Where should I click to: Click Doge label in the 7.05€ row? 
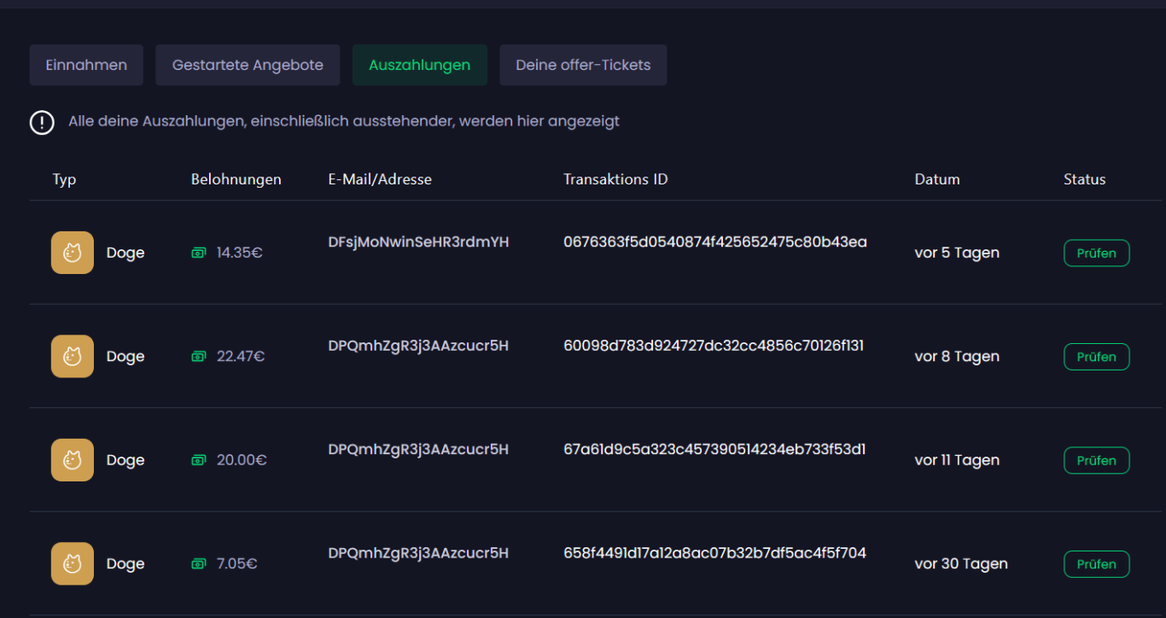(x=125, y=564)
